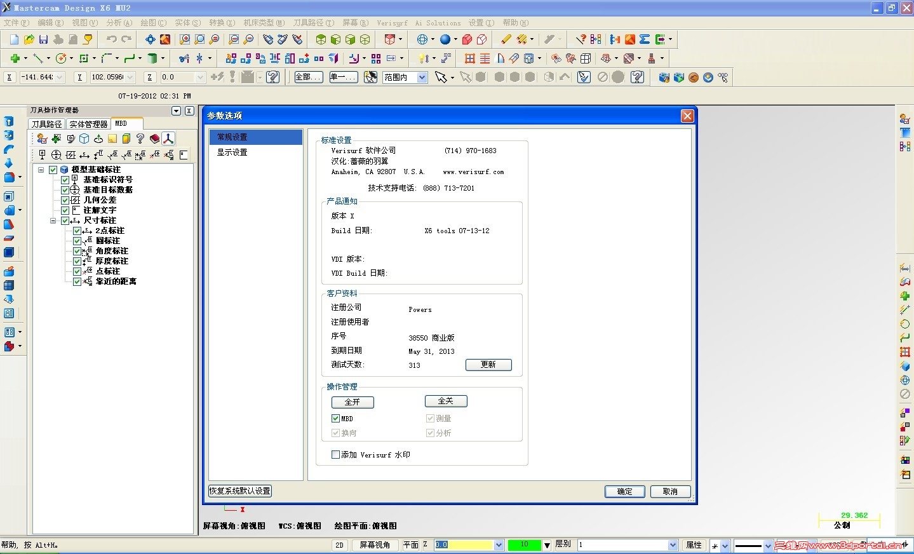Open the 分析 menu

119,23
